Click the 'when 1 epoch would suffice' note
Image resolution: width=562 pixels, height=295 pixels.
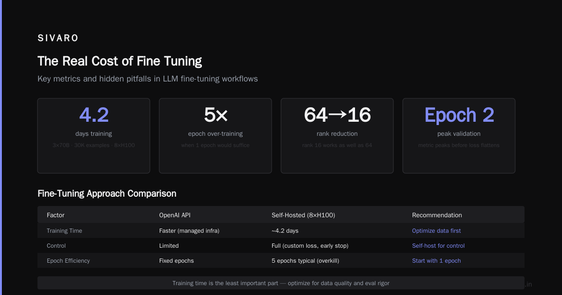215,145
